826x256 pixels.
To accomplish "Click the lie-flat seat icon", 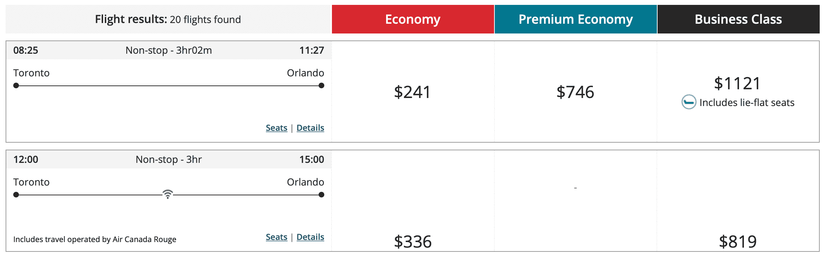I will [689, 102].
